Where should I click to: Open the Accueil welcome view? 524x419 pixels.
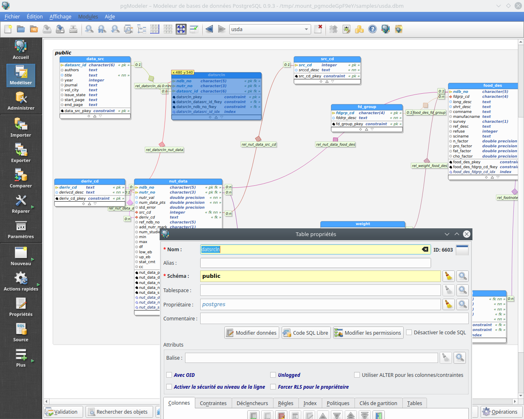[21, 50]
